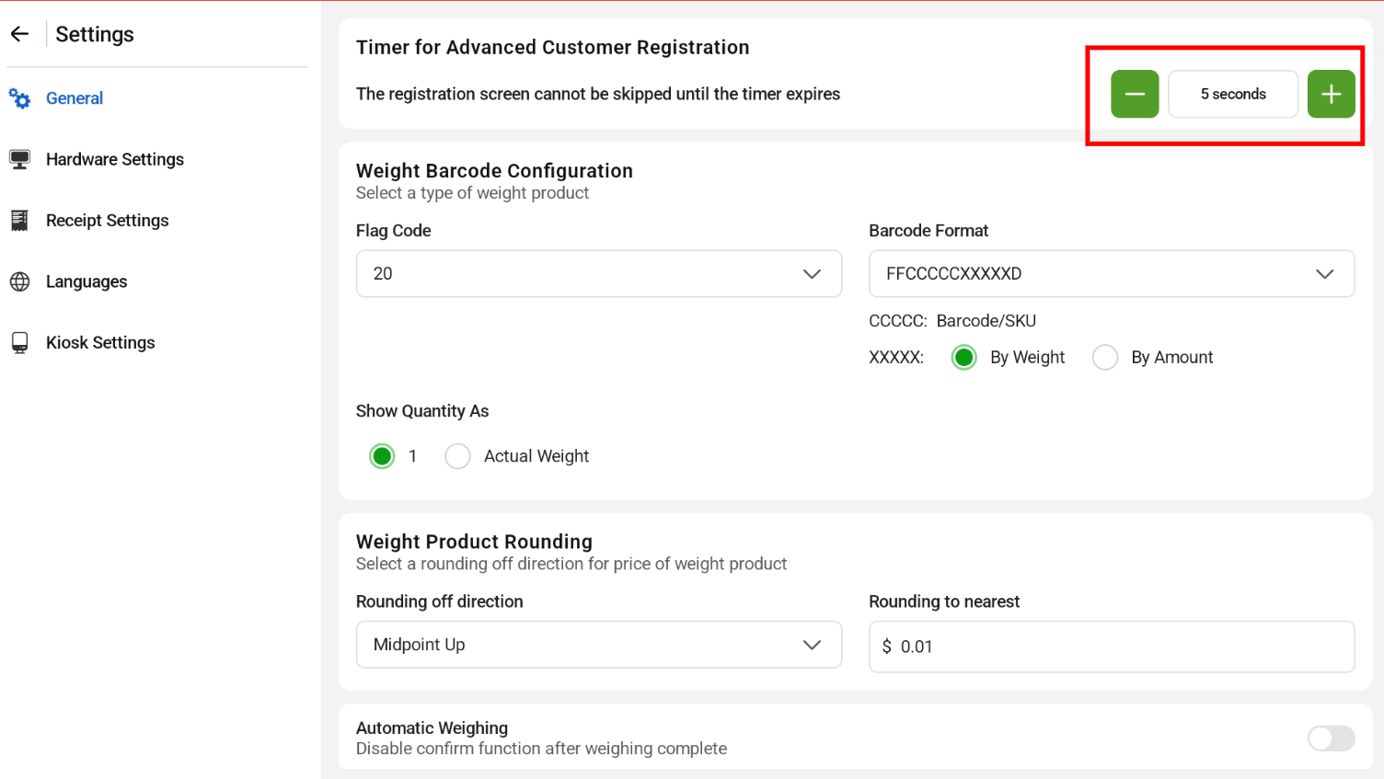This screenshot has width=1384, height=779.
Task: Select the Actual Weight radio button
Action: (457, 456)
